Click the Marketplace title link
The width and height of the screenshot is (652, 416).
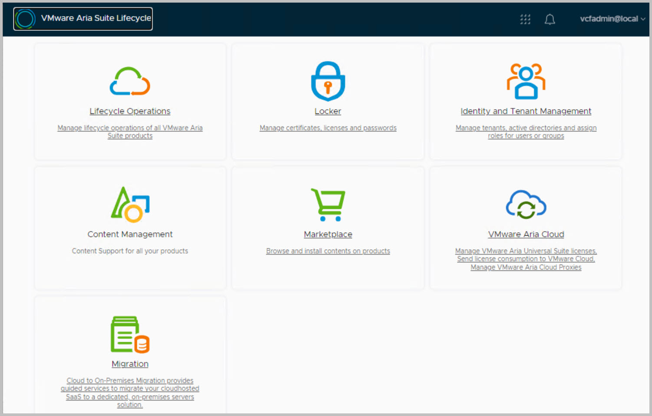click(328, 234)
